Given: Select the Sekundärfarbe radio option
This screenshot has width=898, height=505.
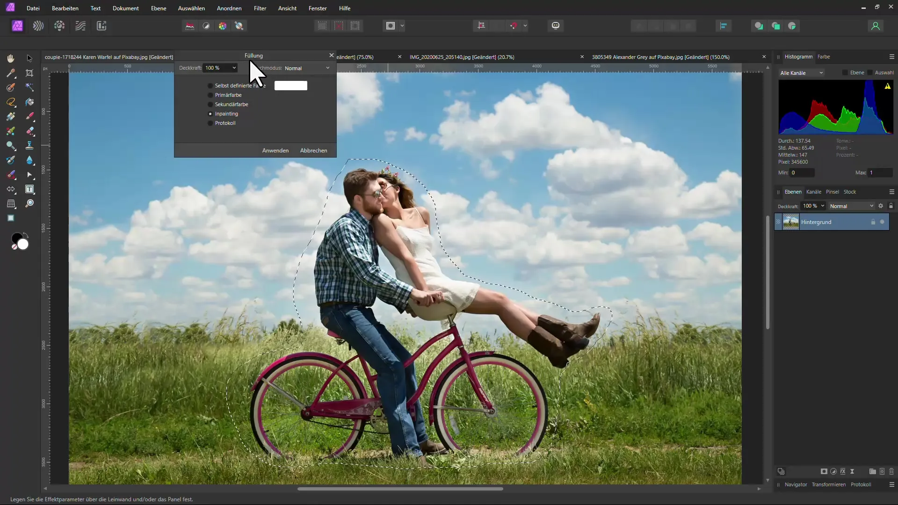Looking at the screenshot, I should point(210,104).
